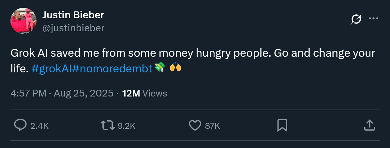Click the raised hands emoji
This screenshot has height=148, width=390.
tap(175, 68)
